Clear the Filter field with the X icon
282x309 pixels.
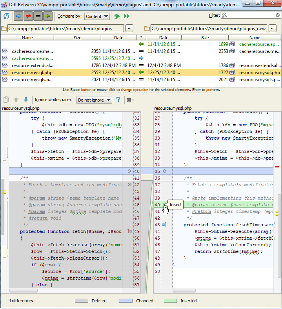pyautogui.click(x=277, y=15)
